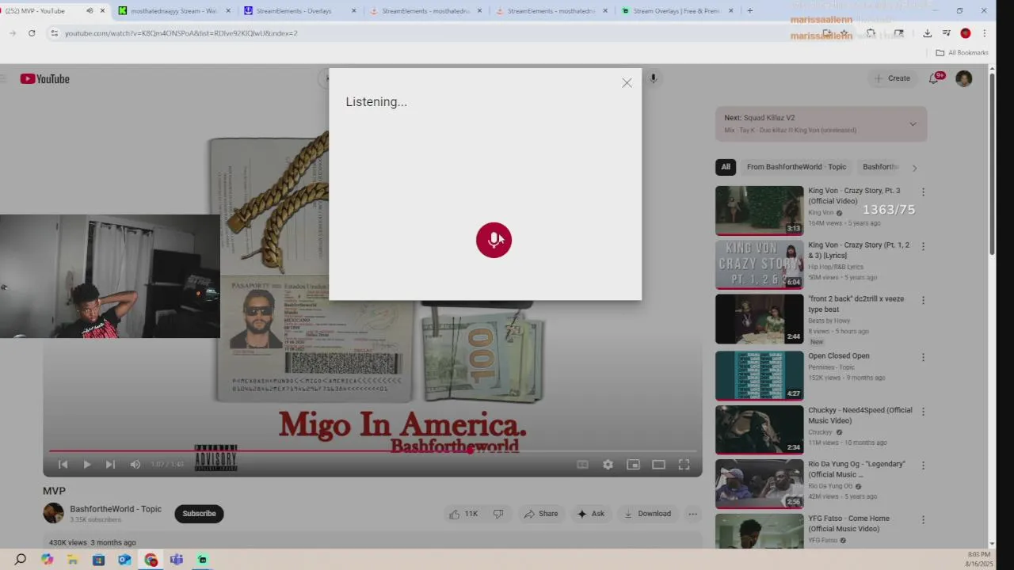Image resolution: width=1014 pixels, height=570 pixels.
Task: Open options for Chuckyy - Need4Speed video
Action: [923, 411]
